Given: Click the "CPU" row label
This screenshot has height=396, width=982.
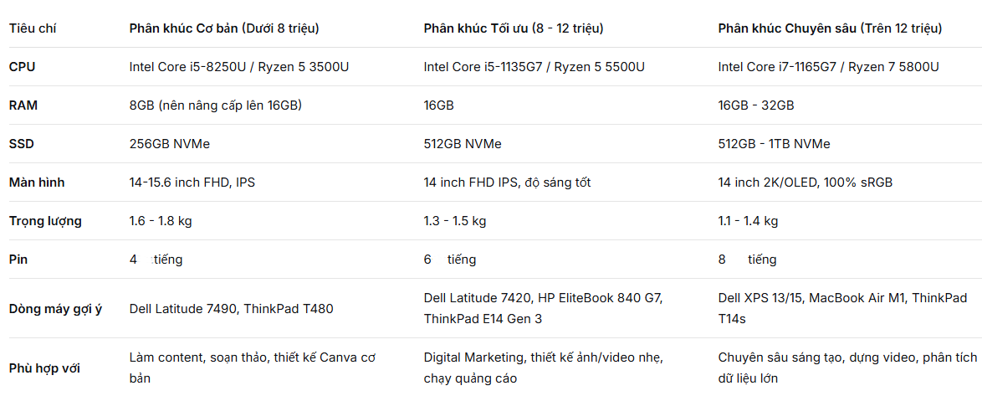Looking at the screenshot, I should point(23,67).
